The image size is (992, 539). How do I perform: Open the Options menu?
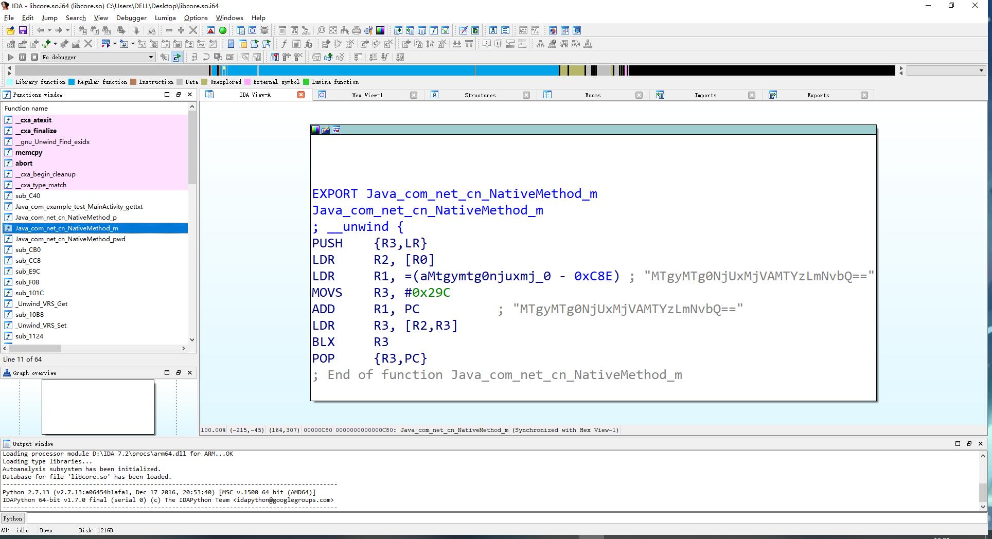(196, 17)
